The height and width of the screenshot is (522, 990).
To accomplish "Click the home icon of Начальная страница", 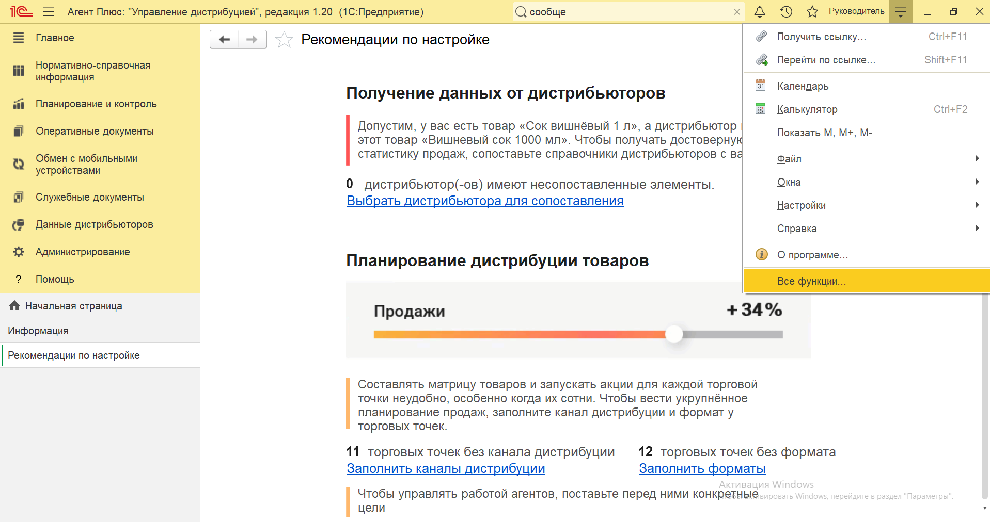I will [x=14, y=305].
